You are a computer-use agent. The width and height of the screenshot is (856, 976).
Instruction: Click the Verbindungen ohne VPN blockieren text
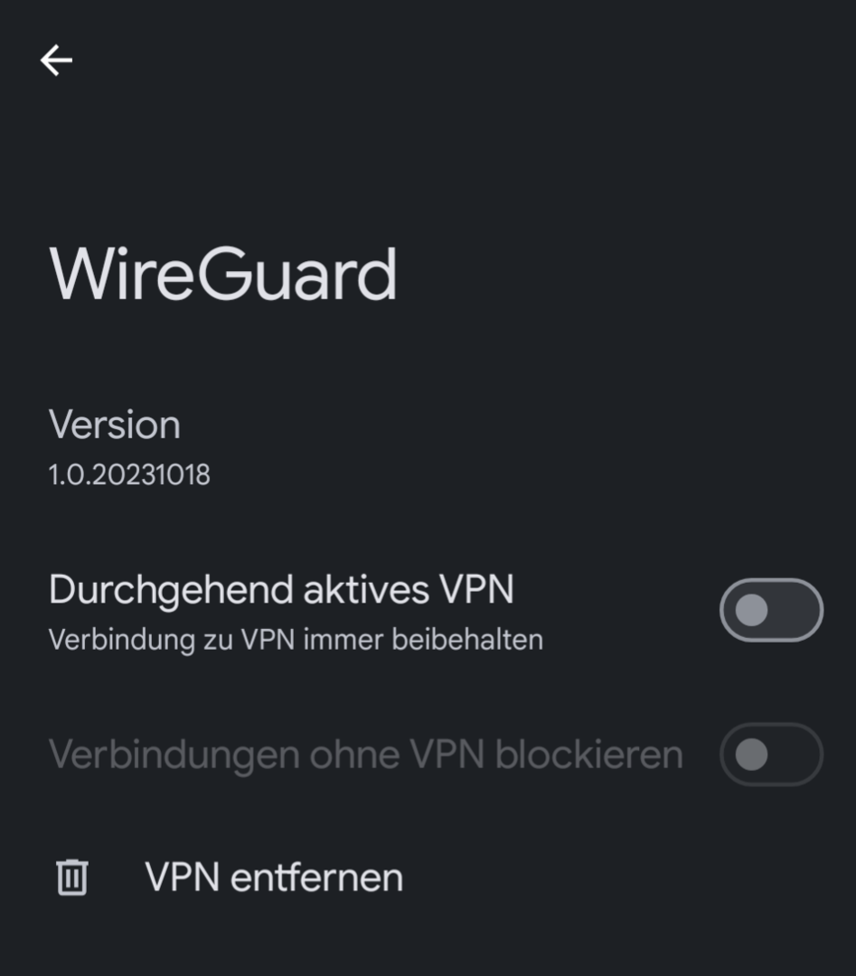365,755
